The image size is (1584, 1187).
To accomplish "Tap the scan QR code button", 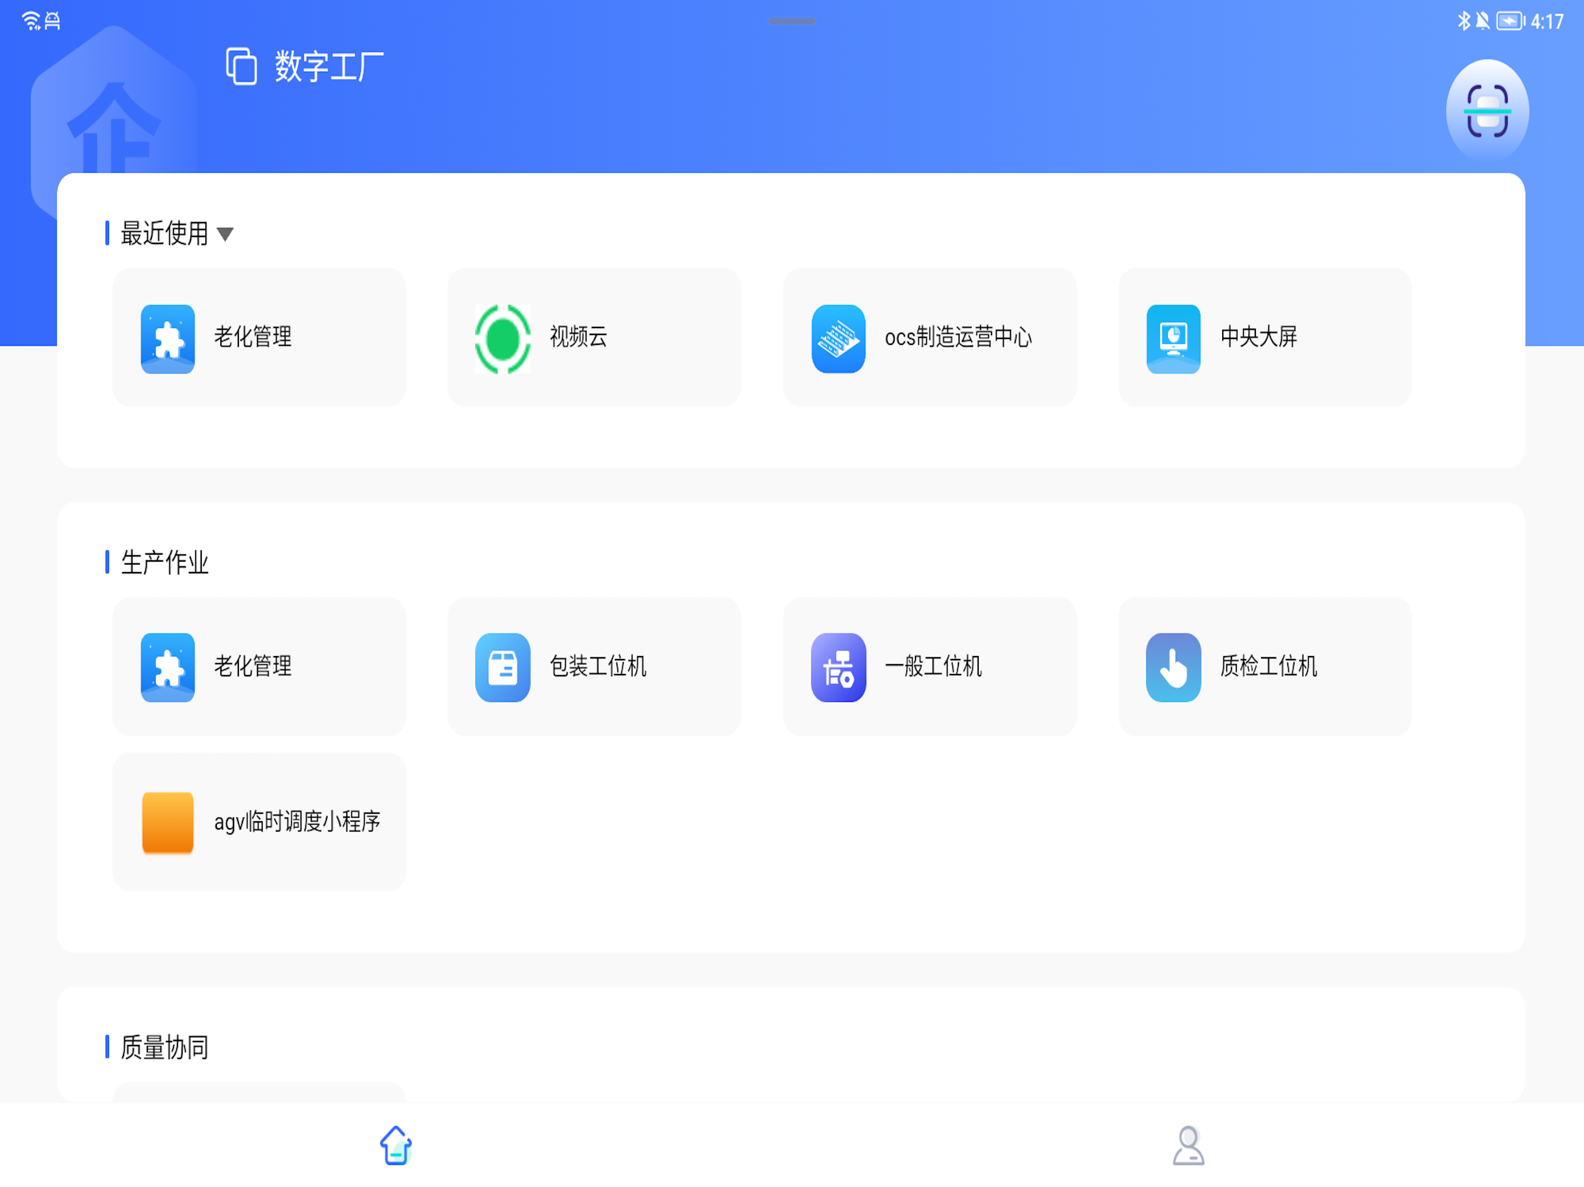I will coord(1487,111).
